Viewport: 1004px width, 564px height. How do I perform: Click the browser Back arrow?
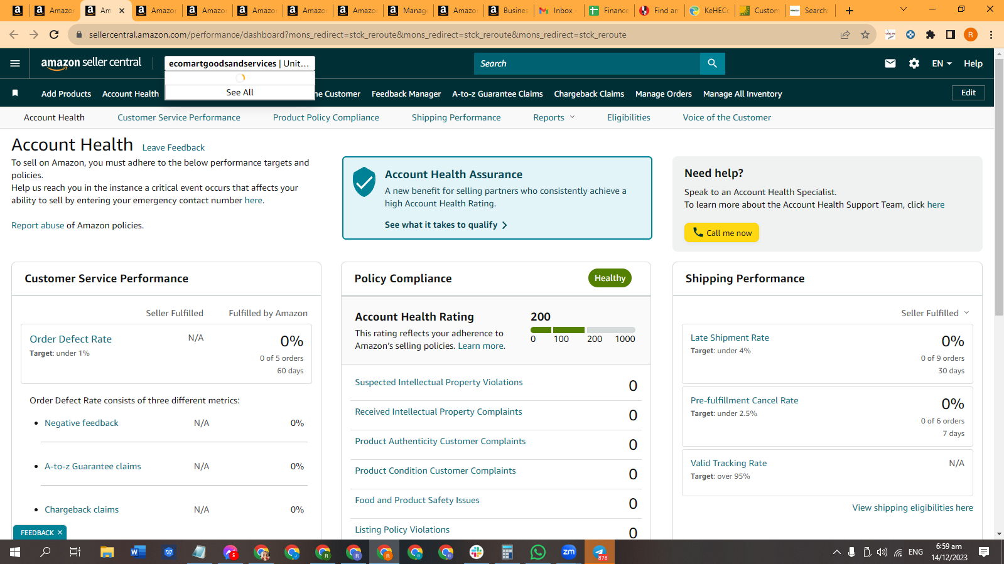point(14,35)
